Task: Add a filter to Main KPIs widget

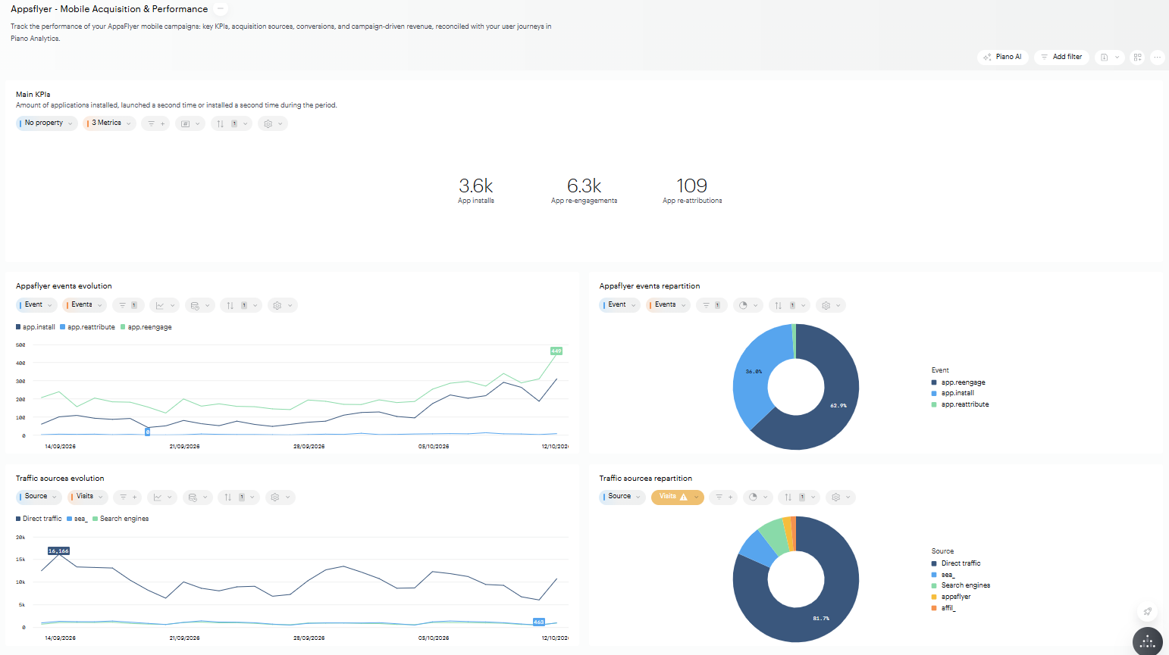Action: [155, 123]
